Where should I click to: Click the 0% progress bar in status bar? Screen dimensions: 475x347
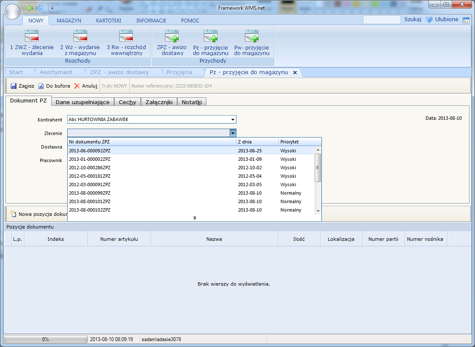pos(45,339)
